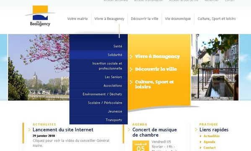Screen dimensions: 251x151
Task: Click bullet icon beside yellow Découvrir la ville
Action: click(131, 69)
